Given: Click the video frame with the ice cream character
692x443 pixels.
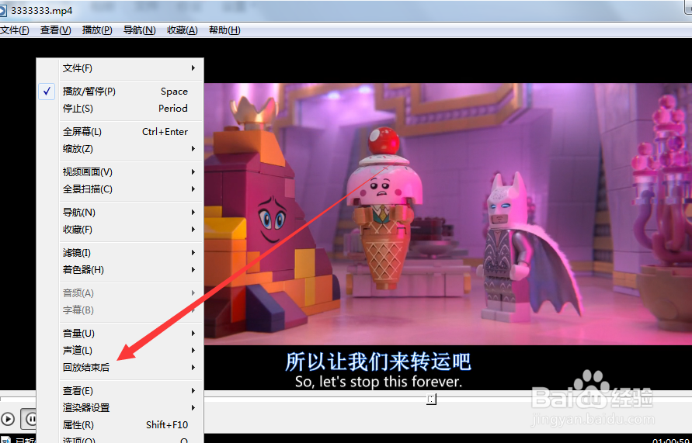Looking at the screenshot, I should pos(447,214).
